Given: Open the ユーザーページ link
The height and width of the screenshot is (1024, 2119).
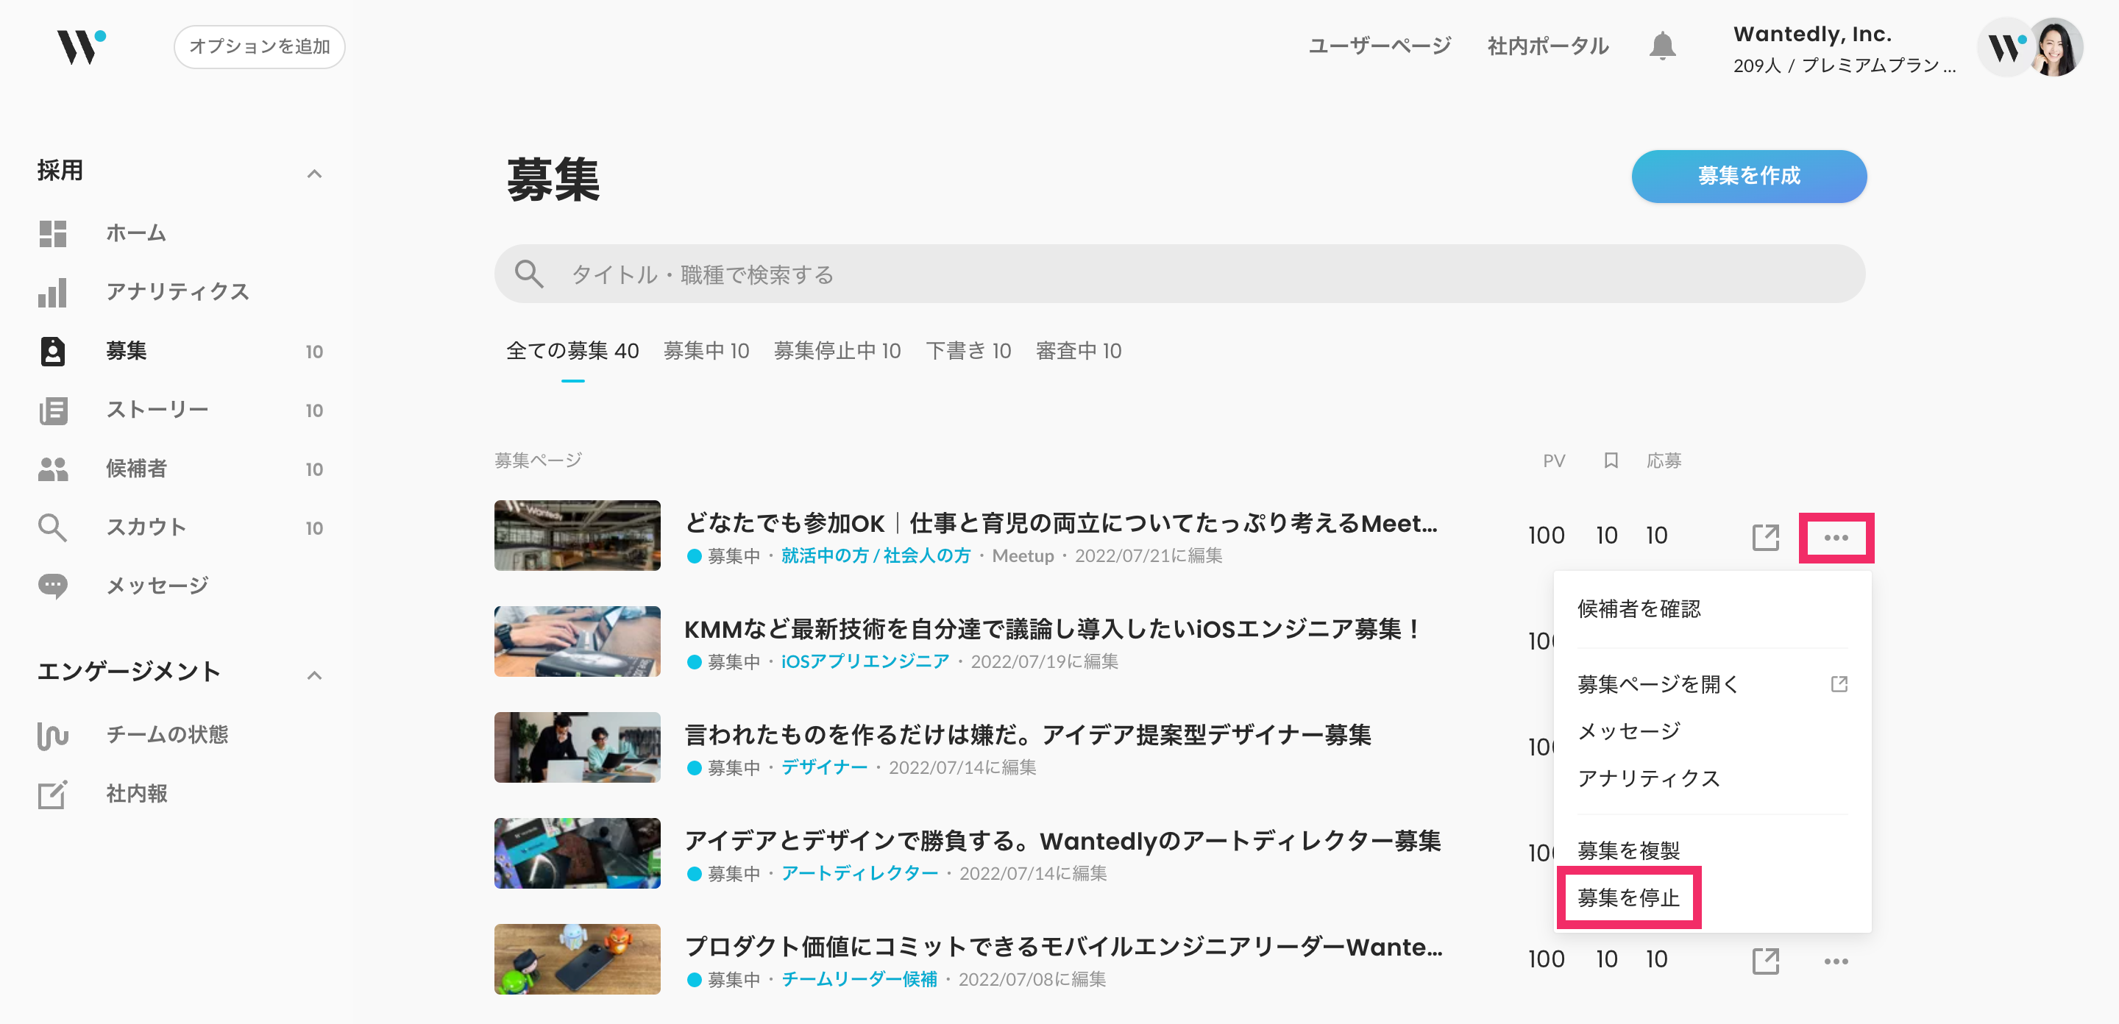Looking at the screenshot, I should coord(1380,46).
